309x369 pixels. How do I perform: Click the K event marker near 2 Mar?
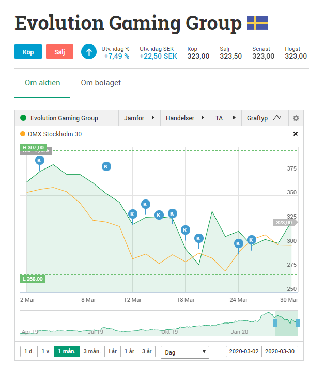(x=40, y=161)
